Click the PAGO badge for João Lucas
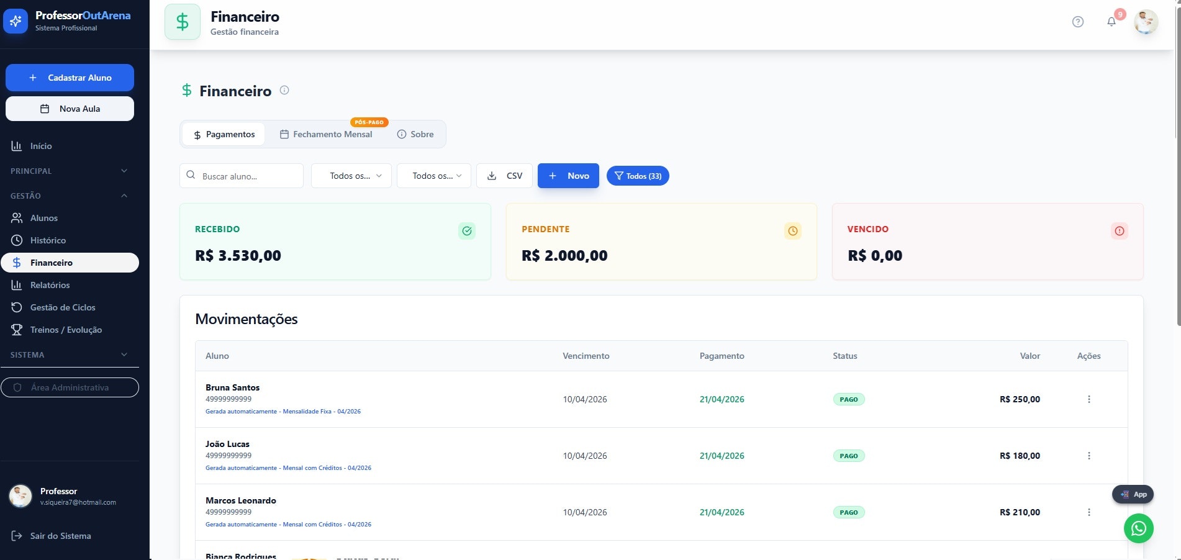 (x=849, y=456)
